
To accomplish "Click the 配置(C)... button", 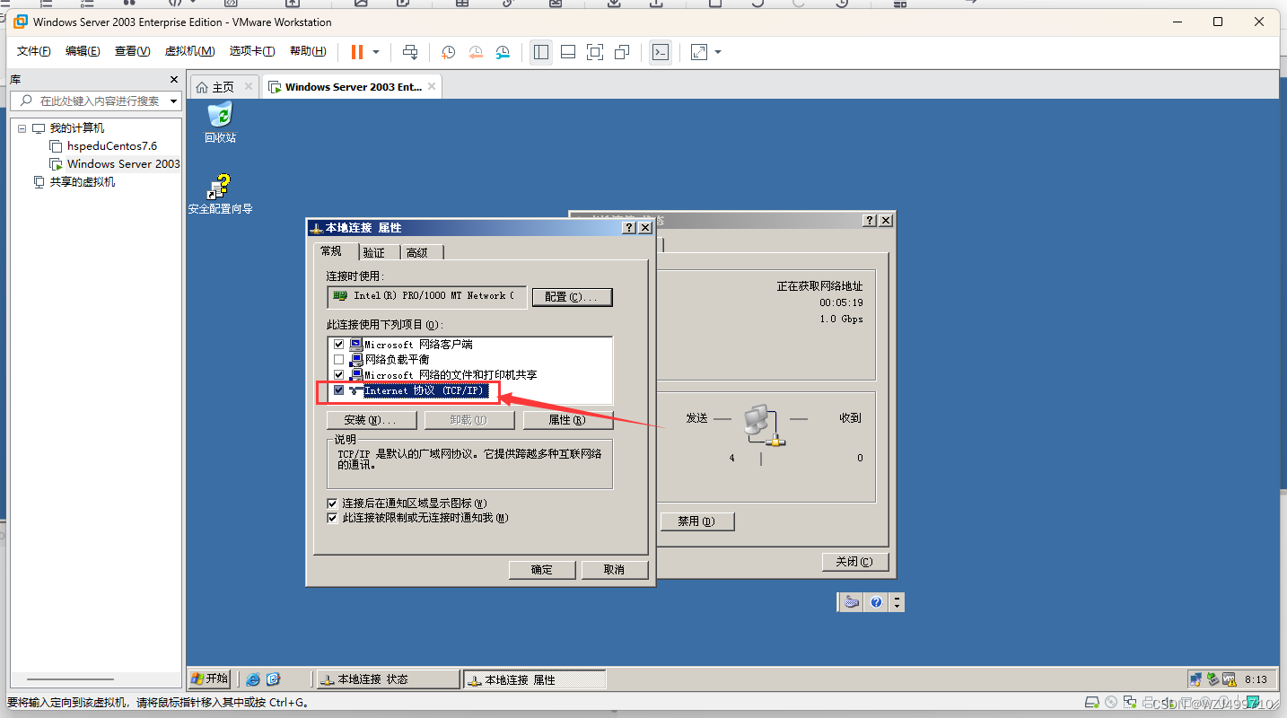I will (572, 297).
